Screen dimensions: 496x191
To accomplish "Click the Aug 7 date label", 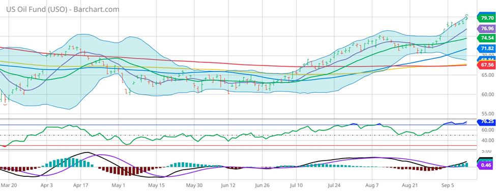I will 372,185.
